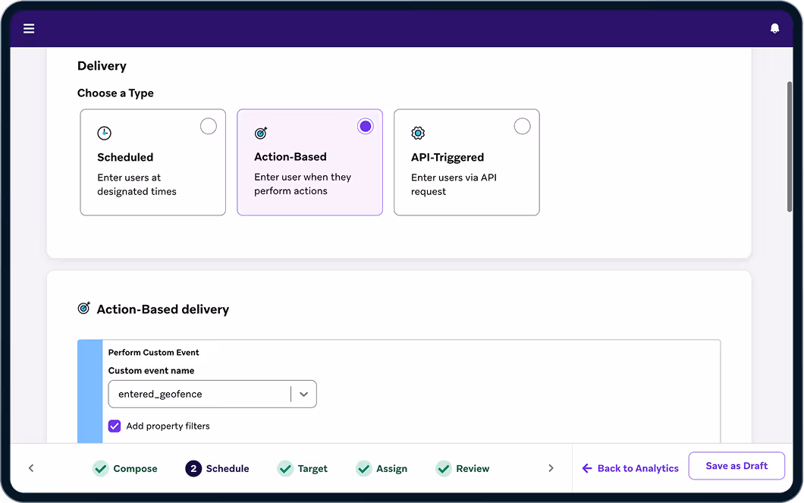Uncheck Add property filters checkbox
804x503 pixels.
click(x=115, y=426)
